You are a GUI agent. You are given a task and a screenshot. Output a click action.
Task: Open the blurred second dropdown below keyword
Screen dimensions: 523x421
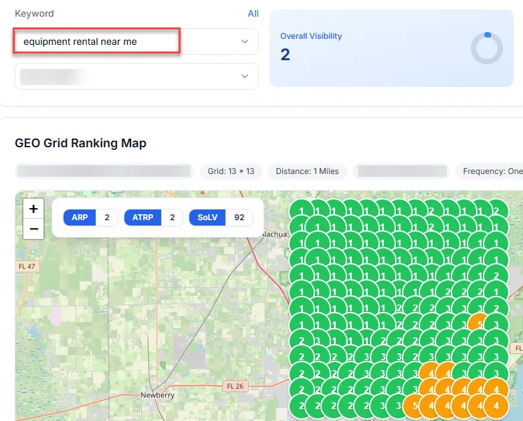coord(136,76)
